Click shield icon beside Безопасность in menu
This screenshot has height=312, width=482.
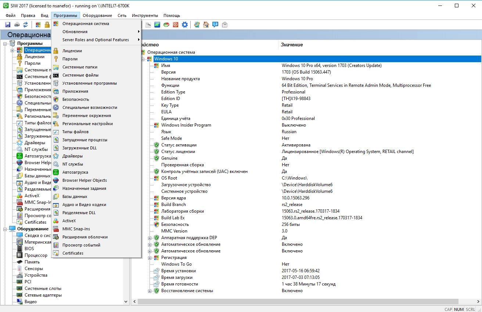56,99
